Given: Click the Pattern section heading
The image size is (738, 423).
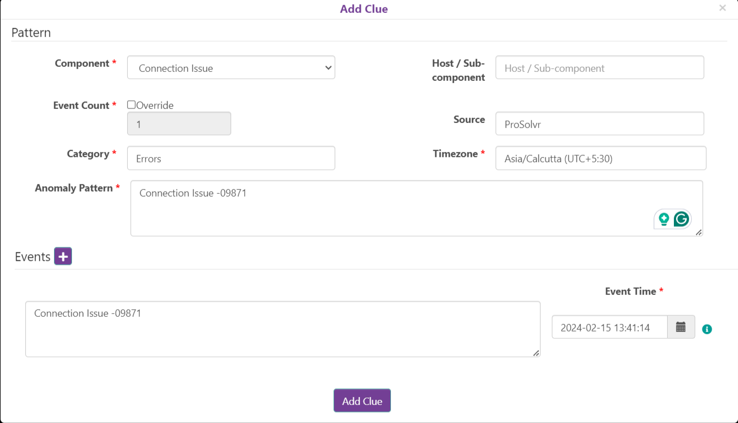Looking at the screenshot, I should [x=31, y=33].
